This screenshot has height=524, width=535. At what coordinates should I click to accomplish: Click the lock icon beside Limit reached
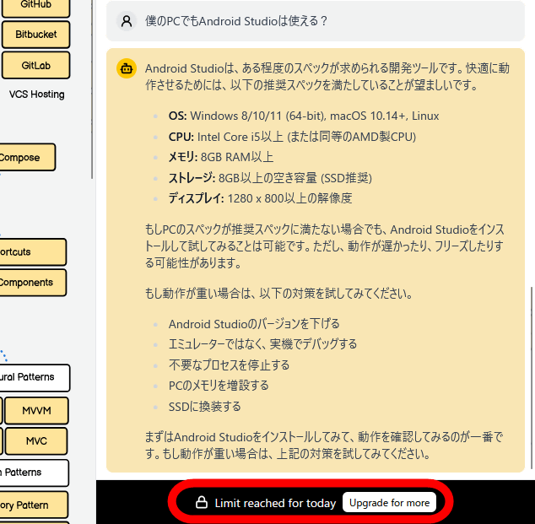pyautogui.click(x=202, y=503)
